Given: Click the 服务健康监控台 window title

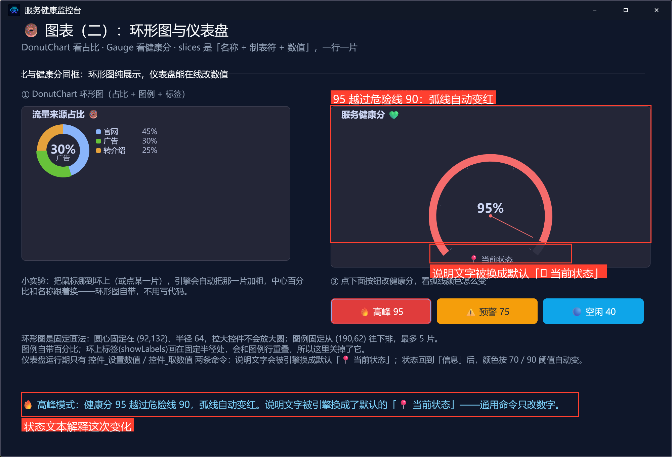Looking at the screenshot, I should 53,10.
